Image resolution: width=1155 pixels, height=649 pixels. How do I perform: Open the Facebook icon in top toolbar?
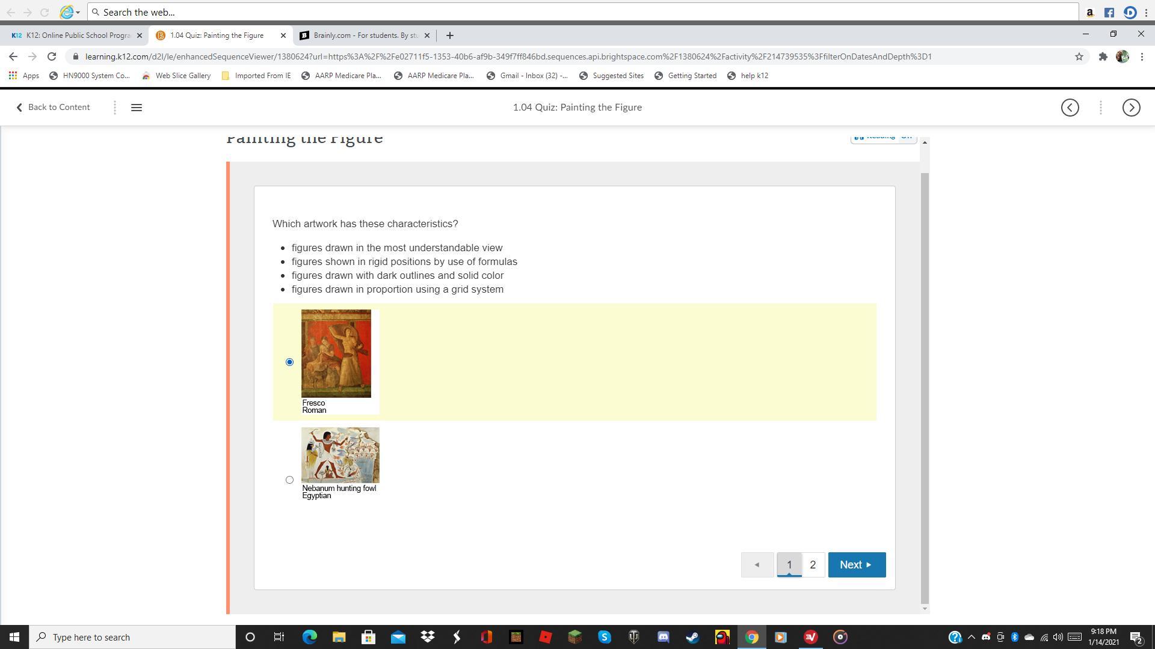point(1109,13)
